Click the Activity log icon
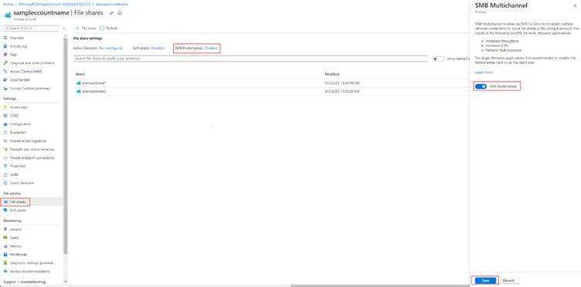 5,46
